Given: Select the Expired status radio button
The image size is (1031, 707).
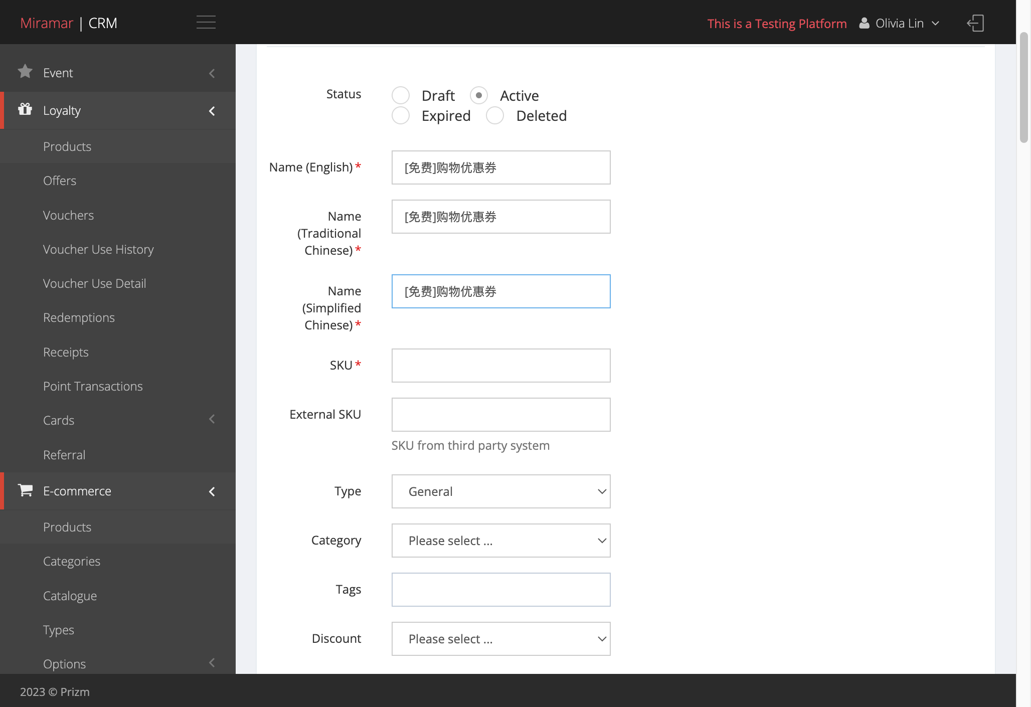Looking at the screenshot, I should (401, 115).
